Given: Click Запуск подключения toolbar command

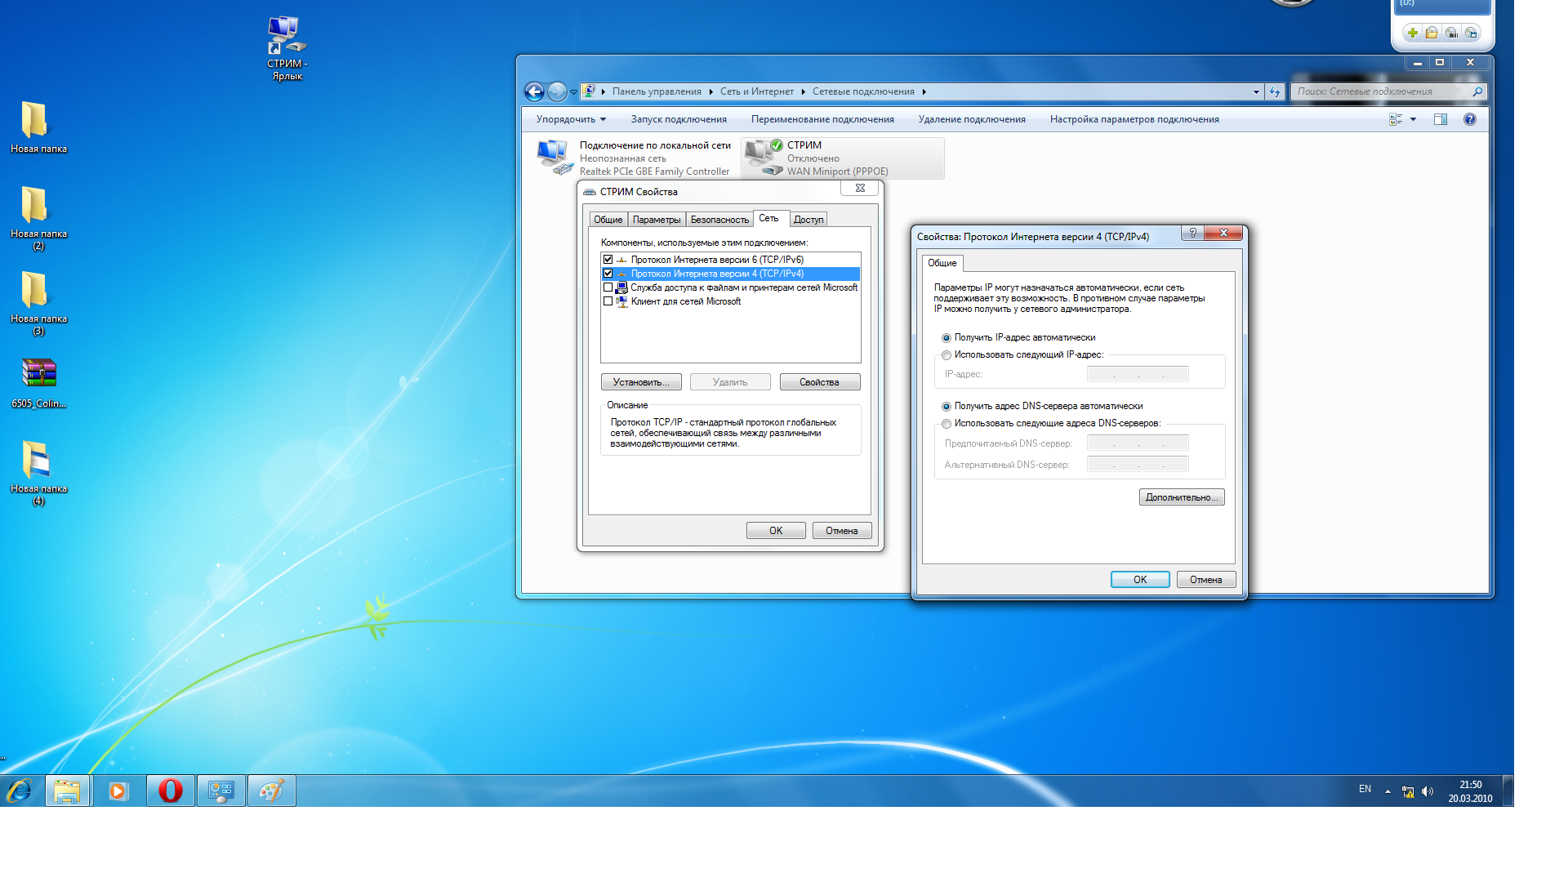Looking at the screenshot, I should pos(679,119).
